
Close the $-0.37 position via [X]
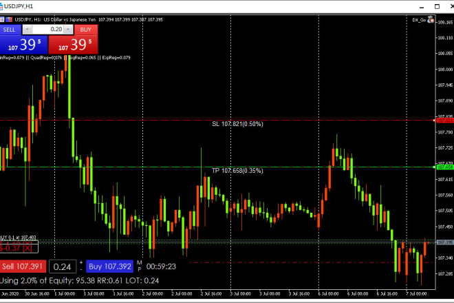[28, 249]
